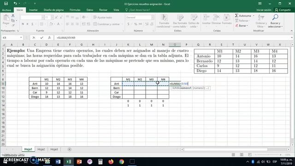Open Word from the taskbar
The width and height of the screenshot is (295, 166).
pos(58,162)
